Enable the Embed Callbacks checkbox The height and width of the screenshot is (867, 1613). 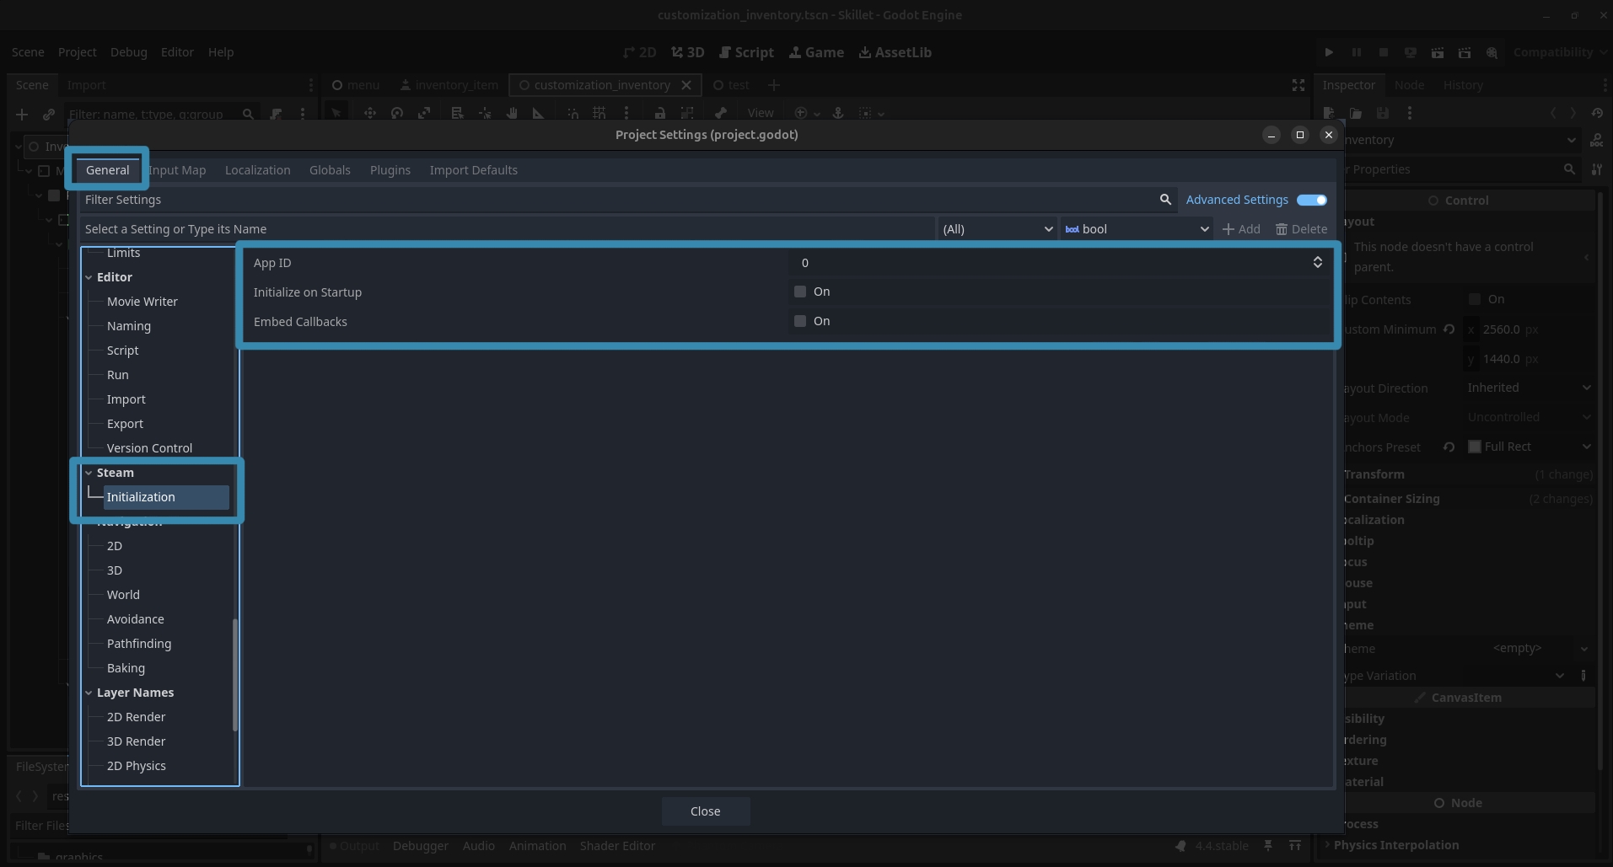(800, 321)
